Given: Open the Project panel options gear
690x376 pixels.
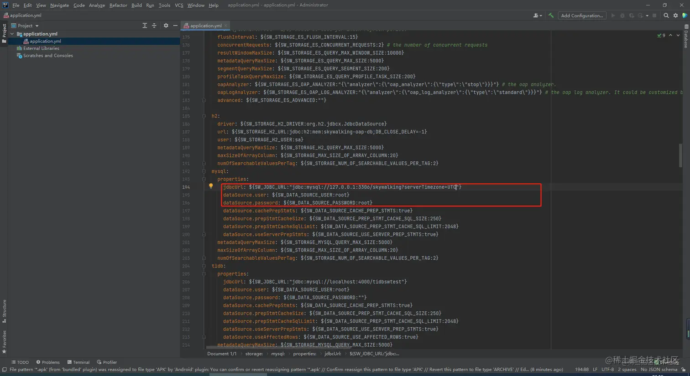Looking at the screenshot, I should (166, 26).
